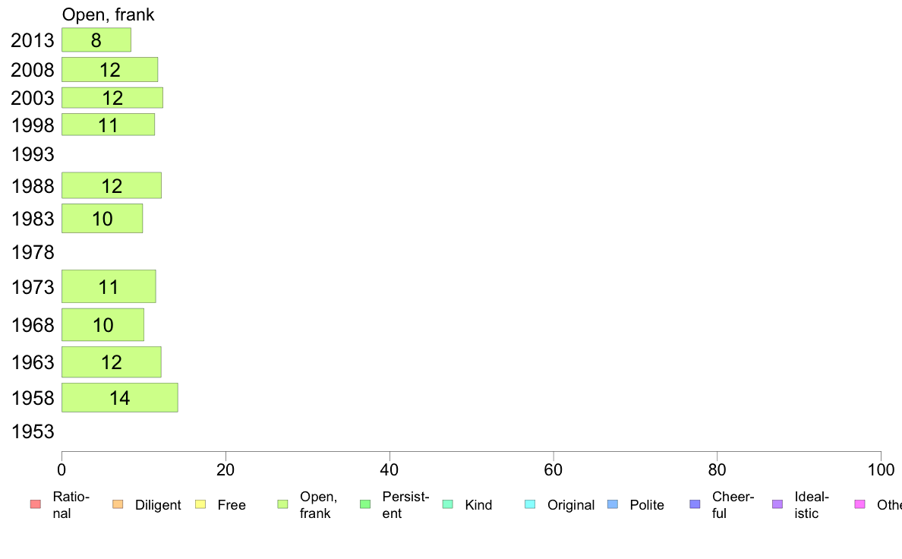This screenshot has height=559, width=902.
Task: Select the 1958 bar showing 14
Action: pyautogui.click(x=120, y=398)
